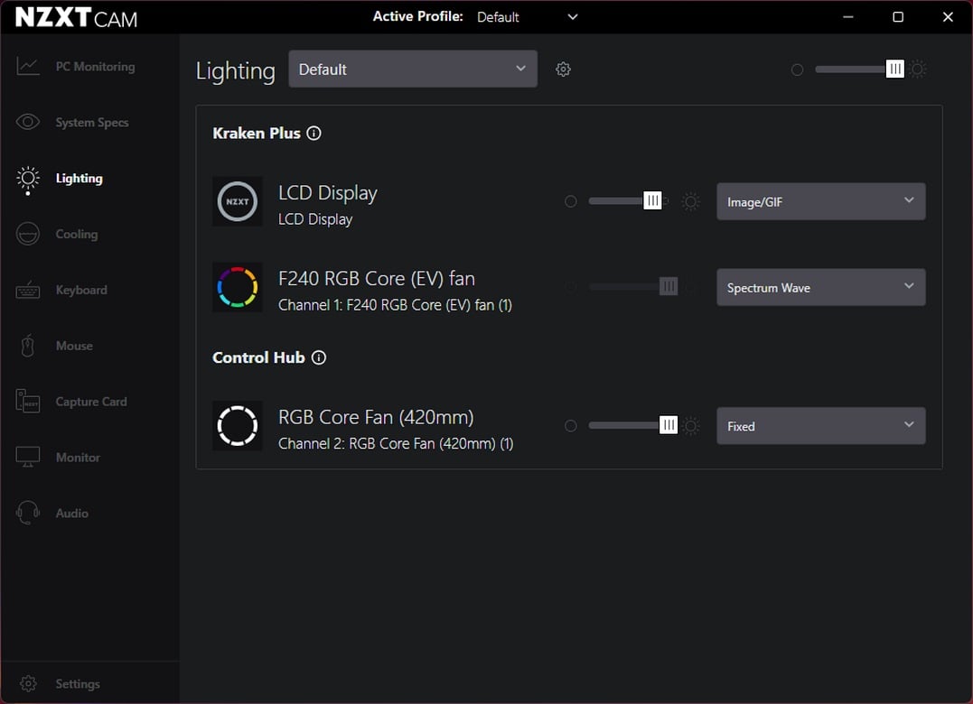This screenshot has height=704, width=973.
Task: Click the NZXT CAM logo
Action: [x=76, y=17]
